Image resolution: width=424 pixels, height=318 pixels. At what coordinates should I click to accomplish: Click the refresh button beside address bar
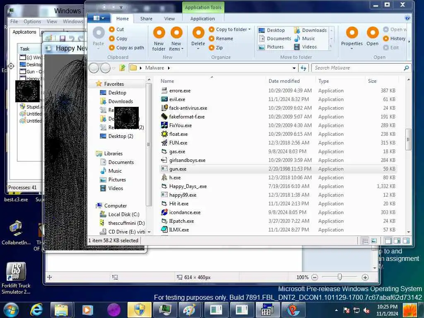pyautogui.click(x=304, y=68)
